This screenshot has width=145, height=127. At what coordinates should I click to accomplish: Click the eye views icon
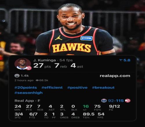click(37, 80)
